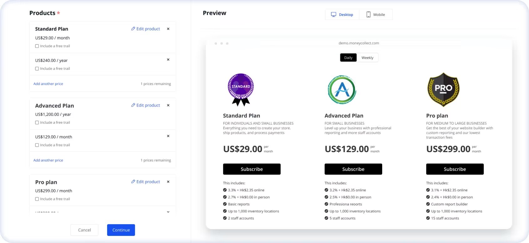Remove the Pro plan product with X
This screenshot has width=529, height=243.
(168, 182)
